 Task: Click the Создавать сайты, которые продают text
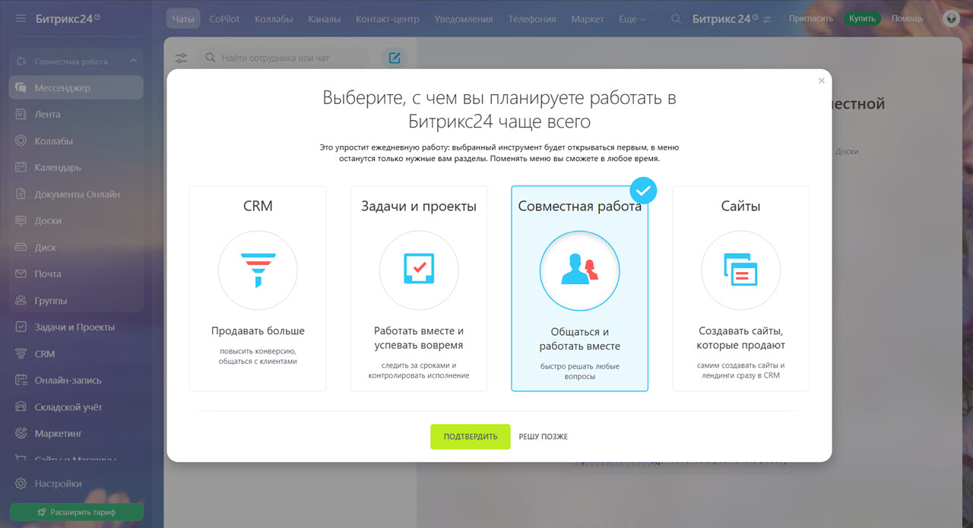741,338
